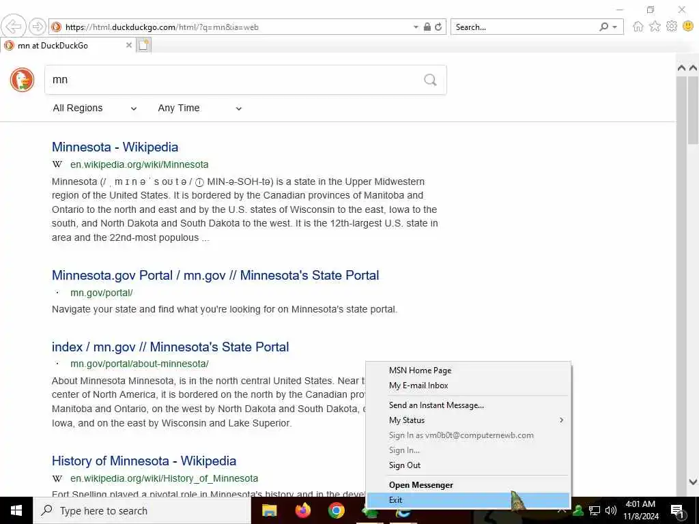Click the scrollbar down arrow
The height and width of the screenshot is (524, 699).
click(x=693, y=482)
